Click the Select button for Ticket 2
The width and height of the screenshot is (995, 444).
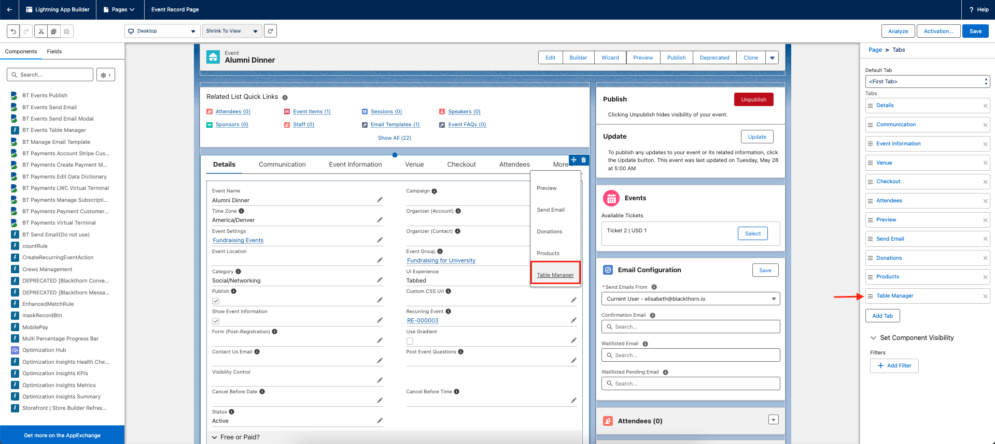click(x=752, y=234)
